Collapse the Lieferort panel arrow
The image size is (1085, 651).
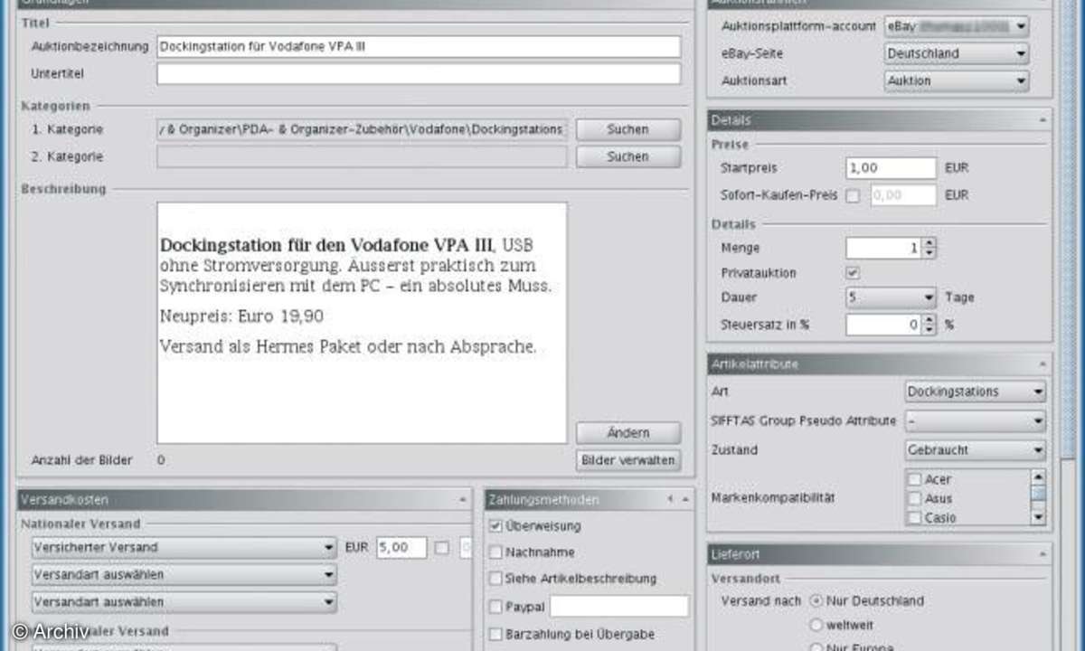coord(1042,552)
